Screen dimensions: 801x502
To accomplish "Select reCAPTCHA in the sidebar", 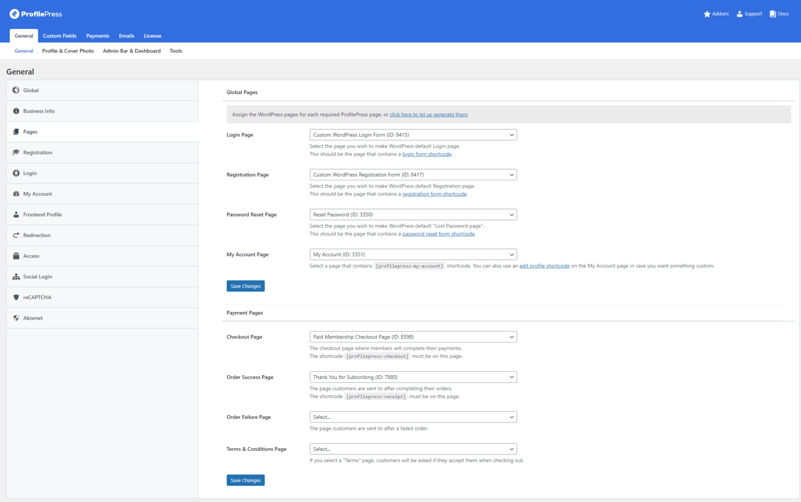I will [x=103, y=298].
